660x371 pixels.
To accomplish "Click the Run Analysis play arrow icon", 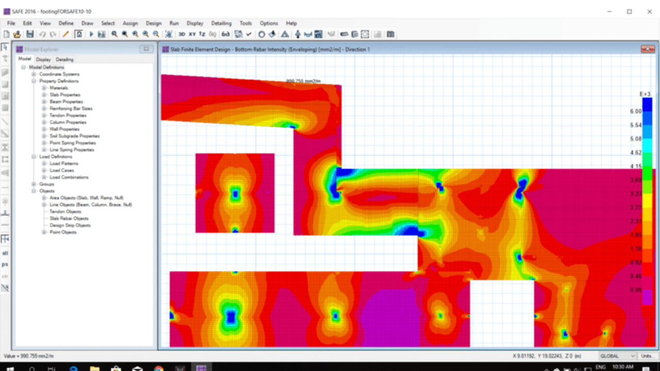I will [x=91, y=35].
